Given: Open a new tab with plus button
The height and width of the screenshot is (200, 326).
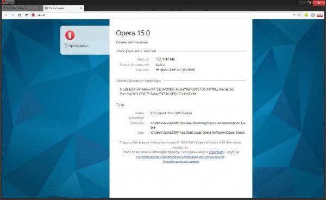Looking at the screenshot, I should (87, 8).
